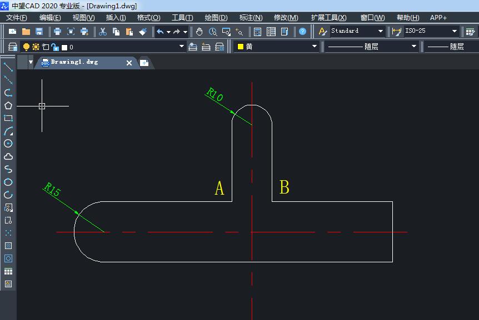Open help with question mark icon
The height and width of the screenshot is (320, 479).
tap(302, 31)
